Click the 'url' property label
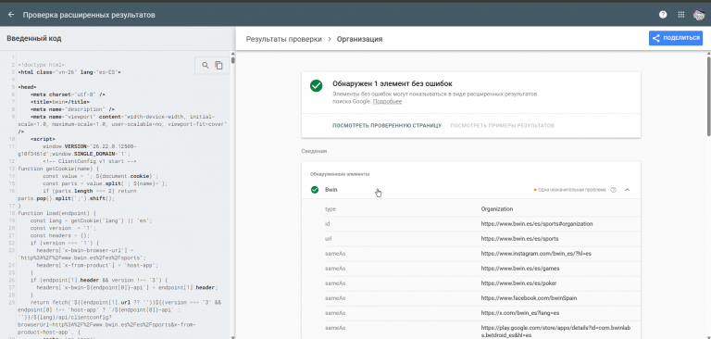The height and width of the screenshot is (339, 711). click(x=329, y=239)
